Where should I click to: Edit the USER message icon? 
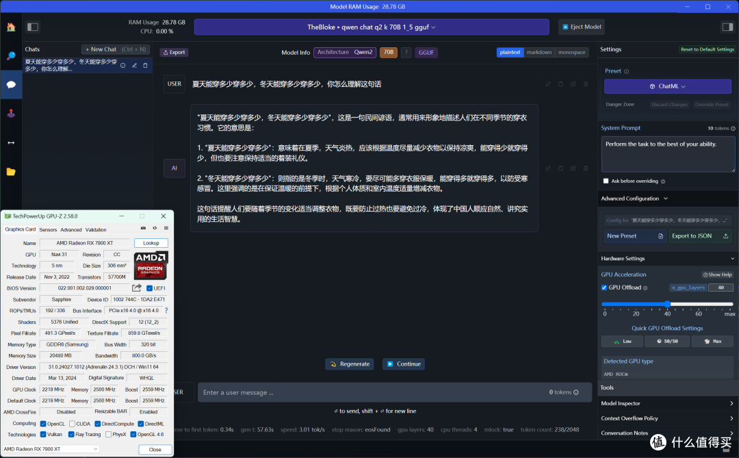(573, 84)
